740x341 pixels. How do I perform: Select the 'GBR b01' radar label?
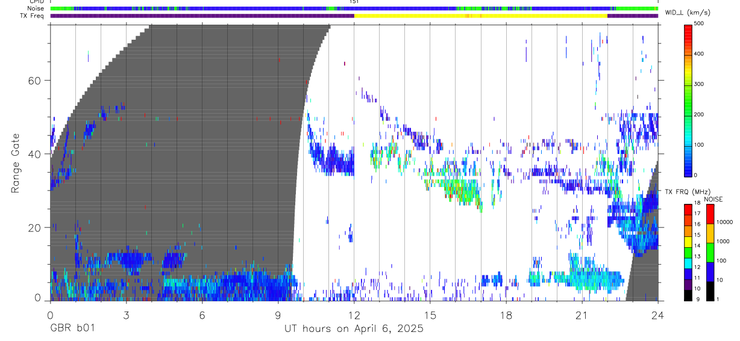[x=72, y=328]
